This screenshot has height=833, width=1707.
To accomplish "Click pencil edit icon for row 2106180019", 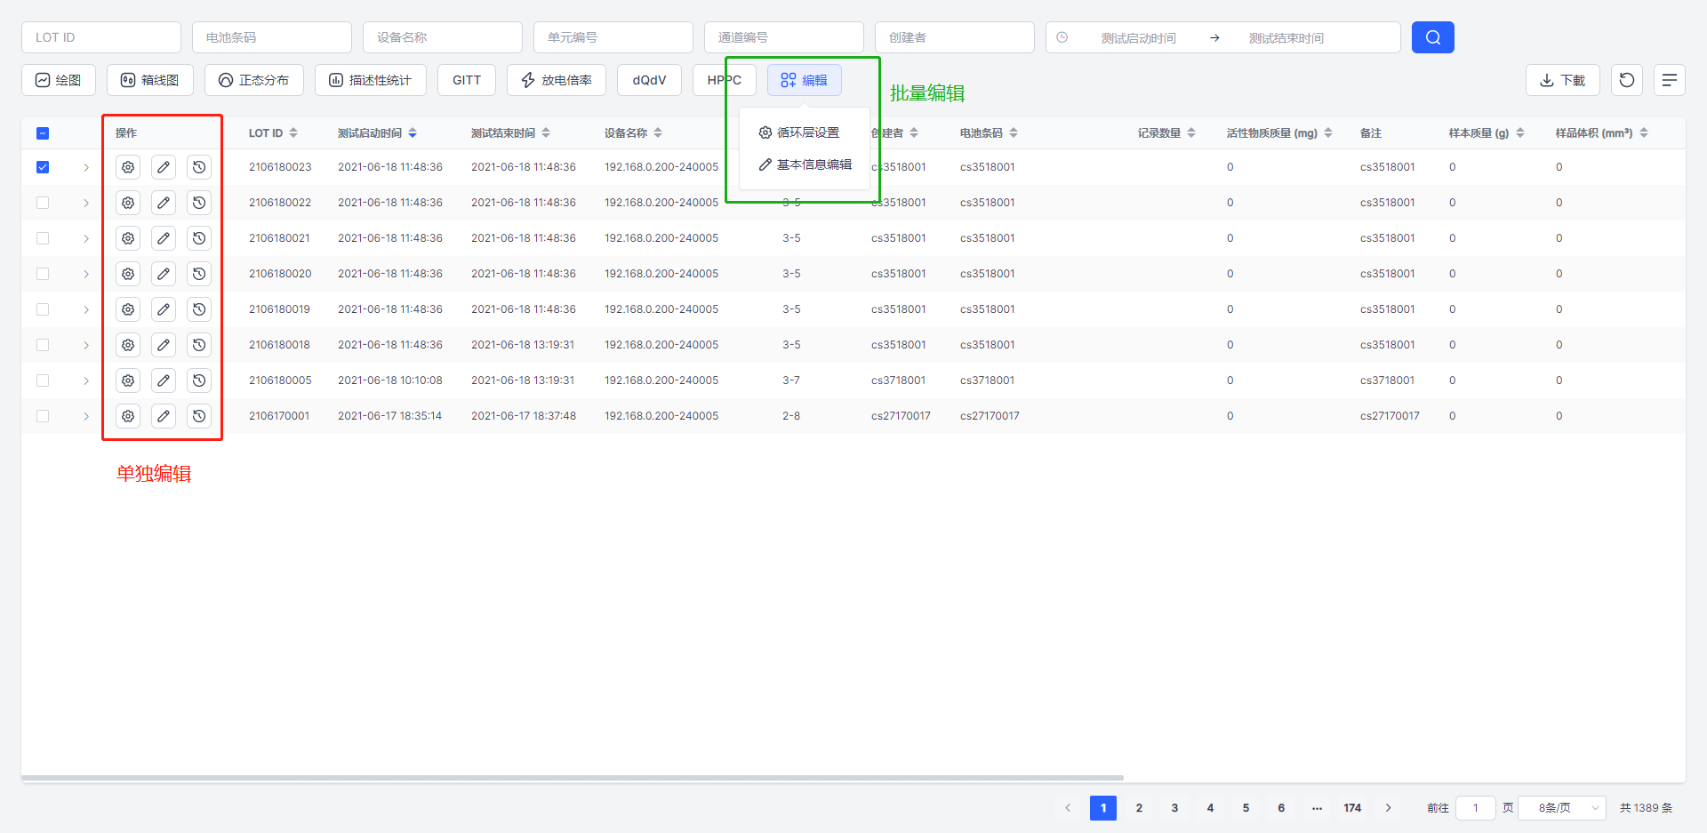I will click(164, 309).
